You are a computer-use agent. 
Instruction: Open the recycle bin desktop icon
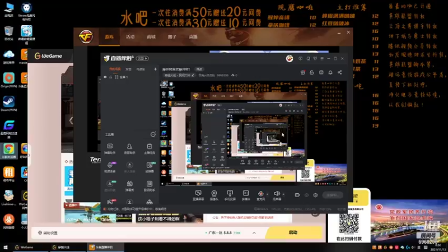point(9,33)
